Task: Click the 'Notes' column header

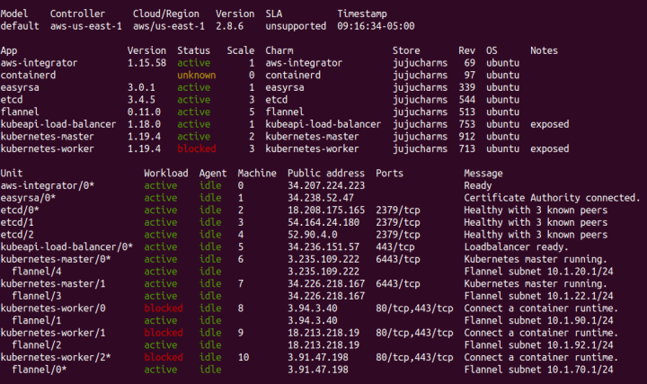Action: point(544,50)
